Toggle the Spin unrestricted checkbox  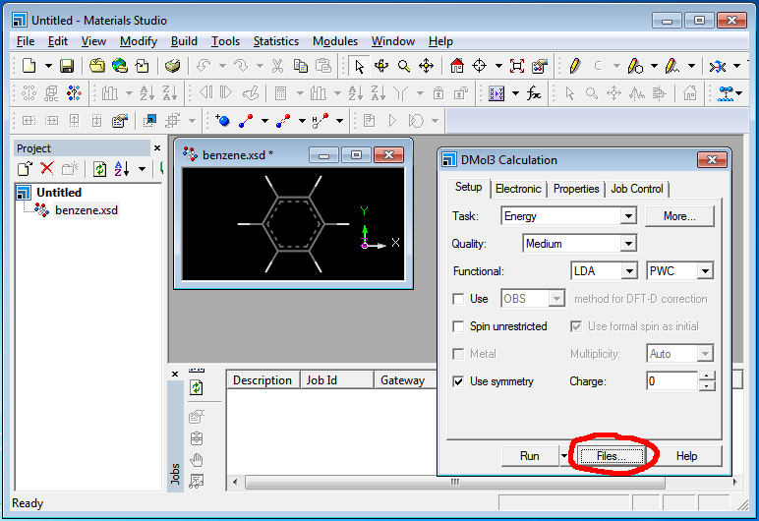(x=458, y=326)
